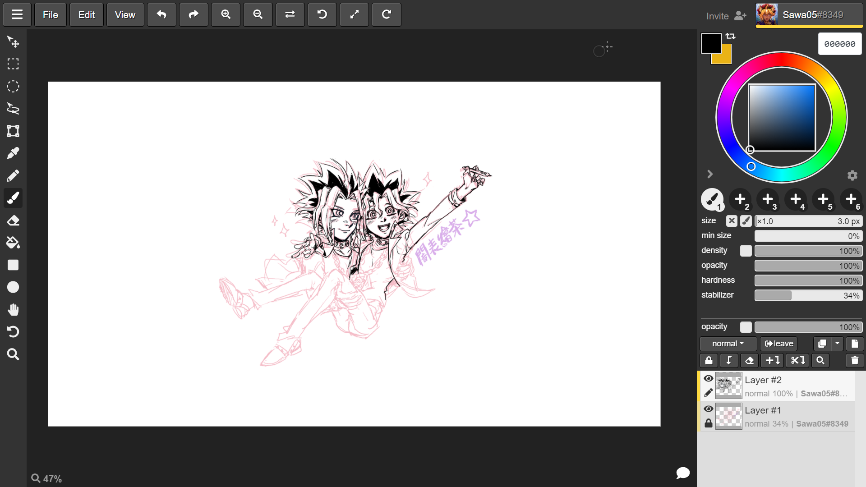The height and width of the screenshot is (487, 866).
Task: Swap foreground and background colors
Action: [x=731, y=36]
